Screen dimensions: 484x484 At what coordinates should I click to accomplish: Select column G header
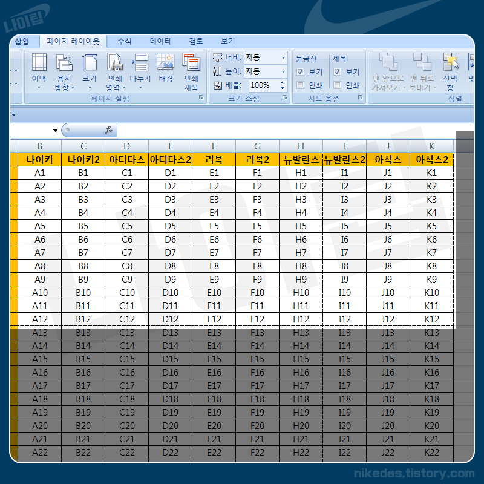point(258,146)
